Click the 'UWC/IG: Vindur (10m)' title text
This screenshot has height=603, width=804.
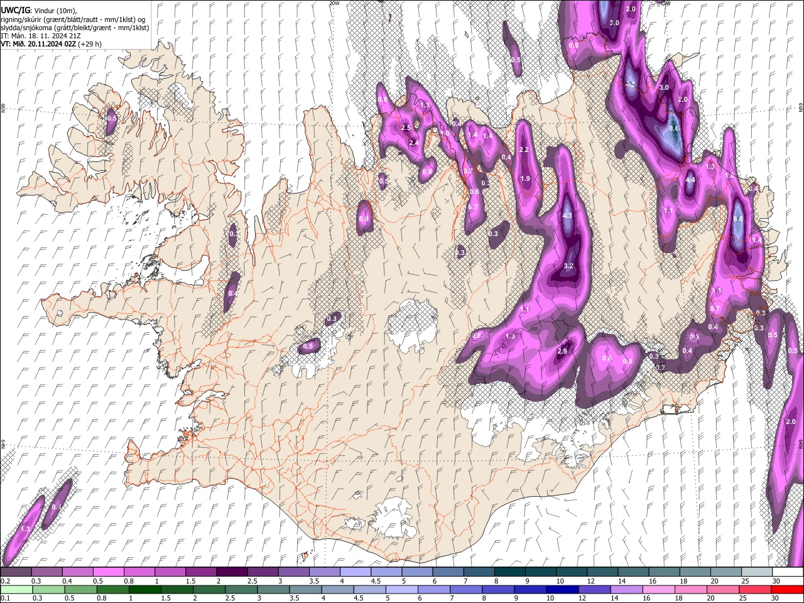(x=39, y=11)
